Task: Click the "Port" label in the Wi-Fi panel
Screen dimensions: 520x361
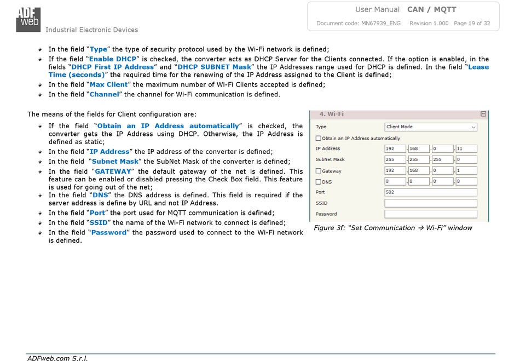Action: click(320, 192)
